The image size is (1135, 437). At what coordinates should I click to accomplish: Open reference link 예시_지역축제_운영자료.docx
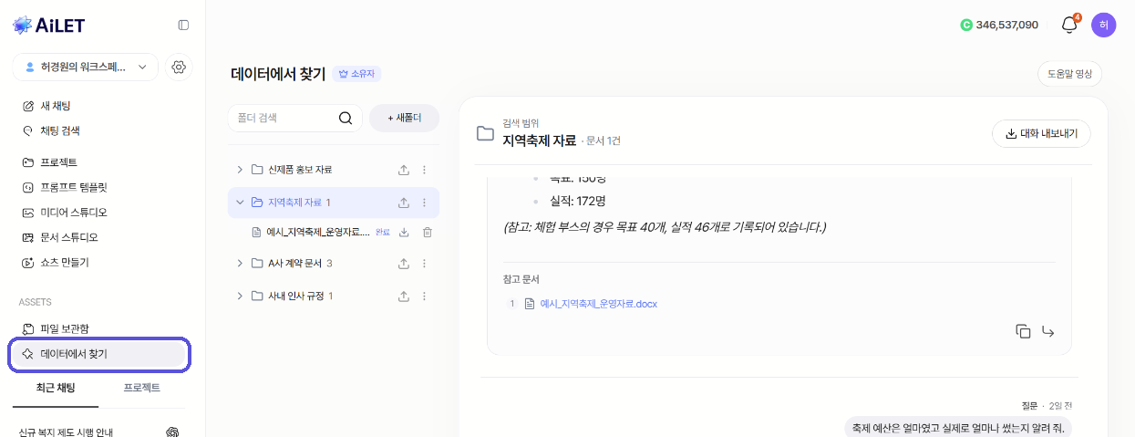pyautogui.click(x=598, y=304)
